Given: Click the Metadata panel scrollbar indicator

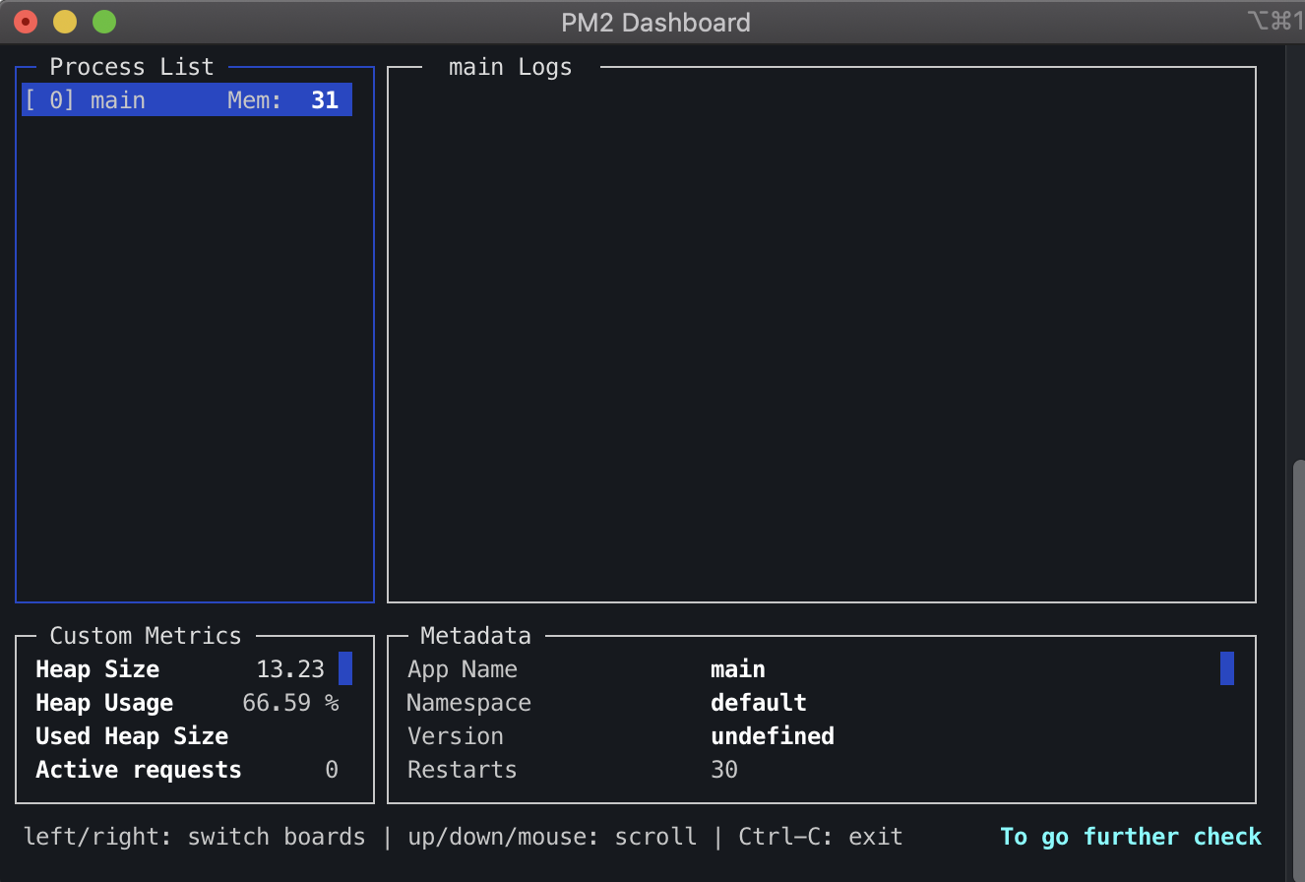Looking at the screenshot, I should pos(1227,668).
